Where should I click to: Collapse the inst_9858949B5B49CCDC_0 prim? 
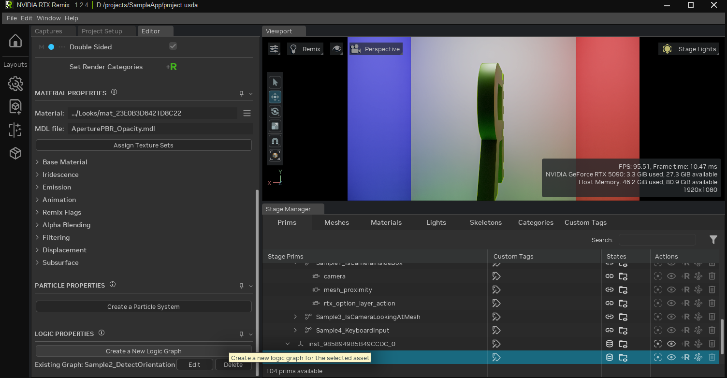(288, 344)
